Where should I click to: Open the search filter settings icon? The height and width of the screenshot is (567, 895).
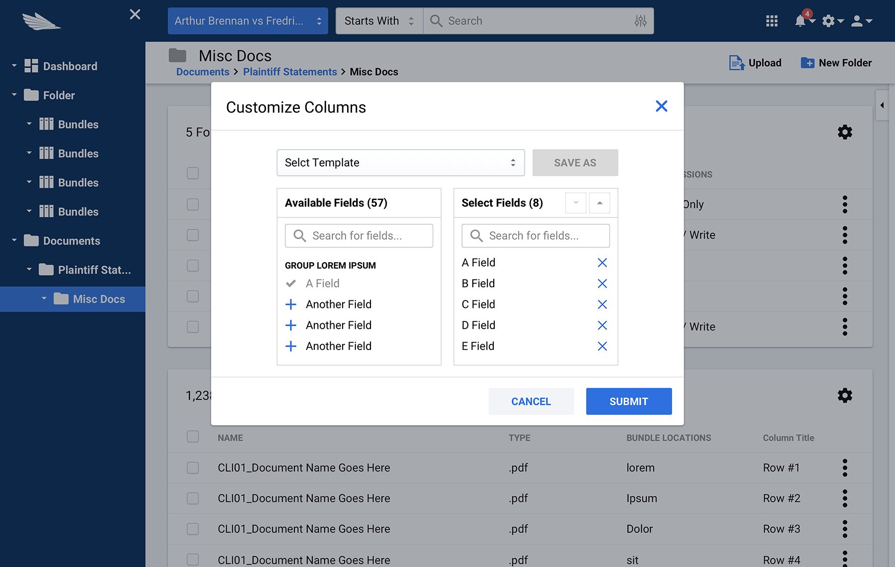point(640,21)
